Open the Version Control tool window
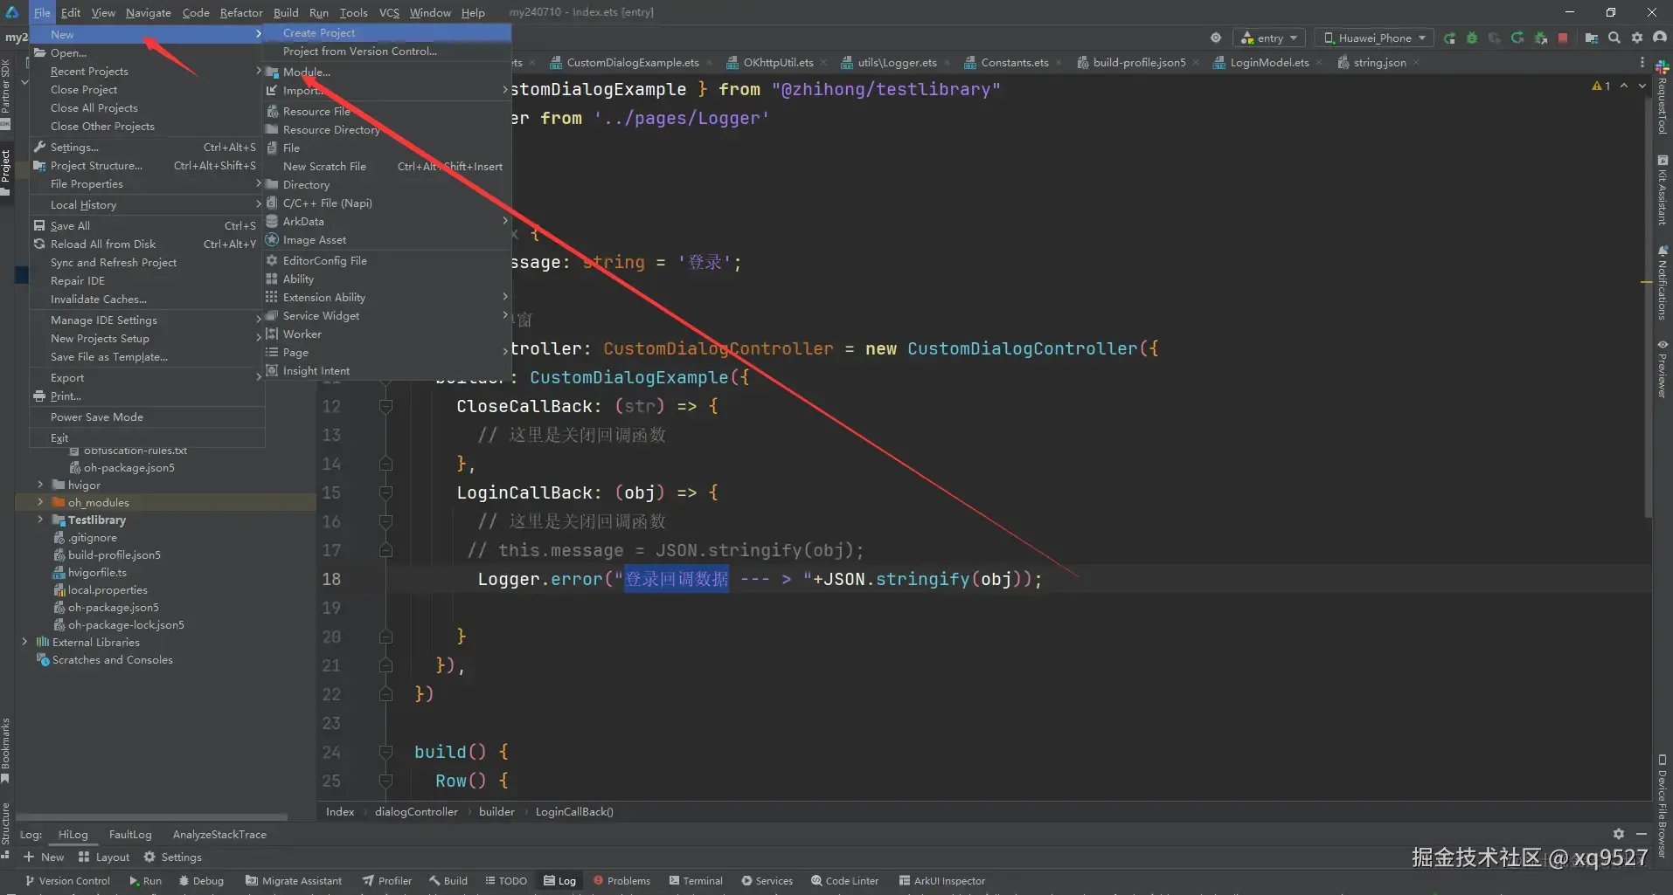This screenshot has width=1673, height=895. point(67,881)
